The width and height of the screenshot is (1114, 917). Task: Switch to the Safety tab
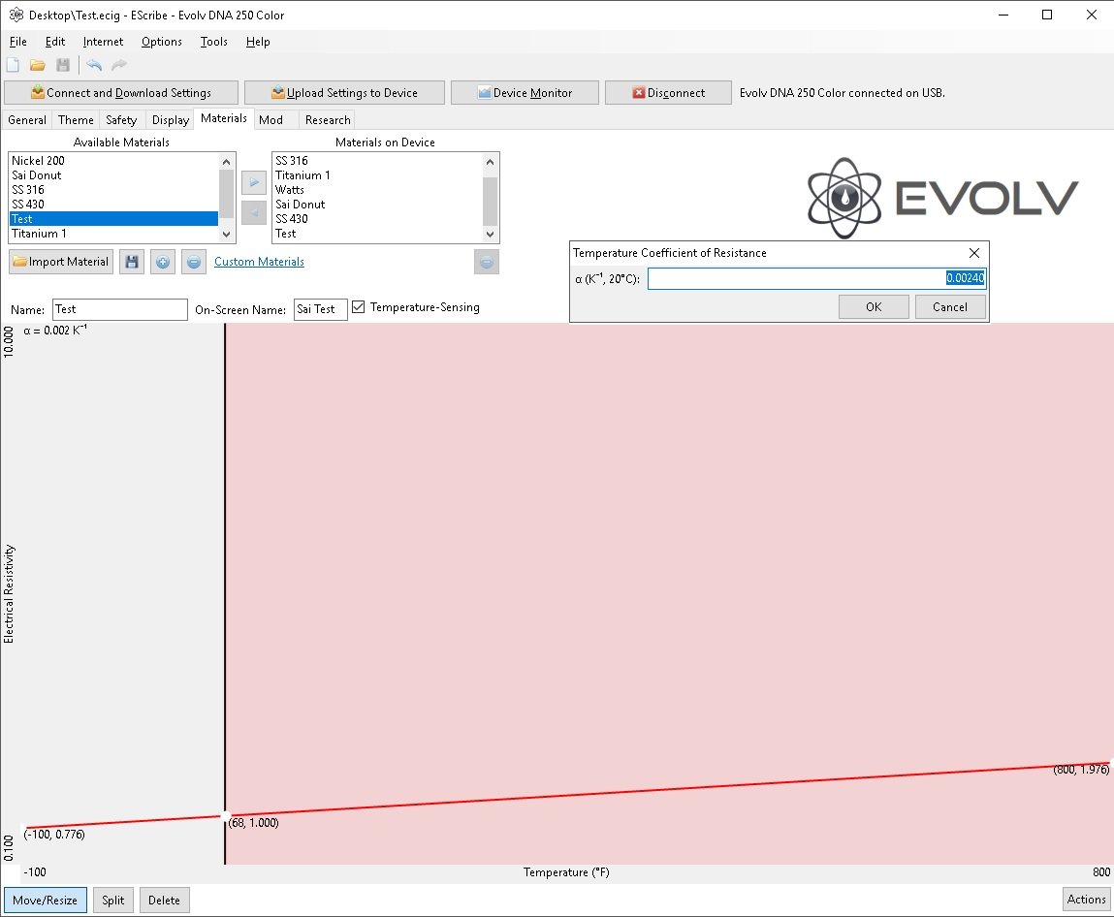[121, 120]
